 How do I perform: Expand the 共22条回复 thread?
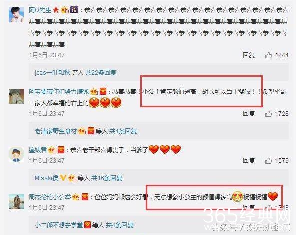point(101,72)
